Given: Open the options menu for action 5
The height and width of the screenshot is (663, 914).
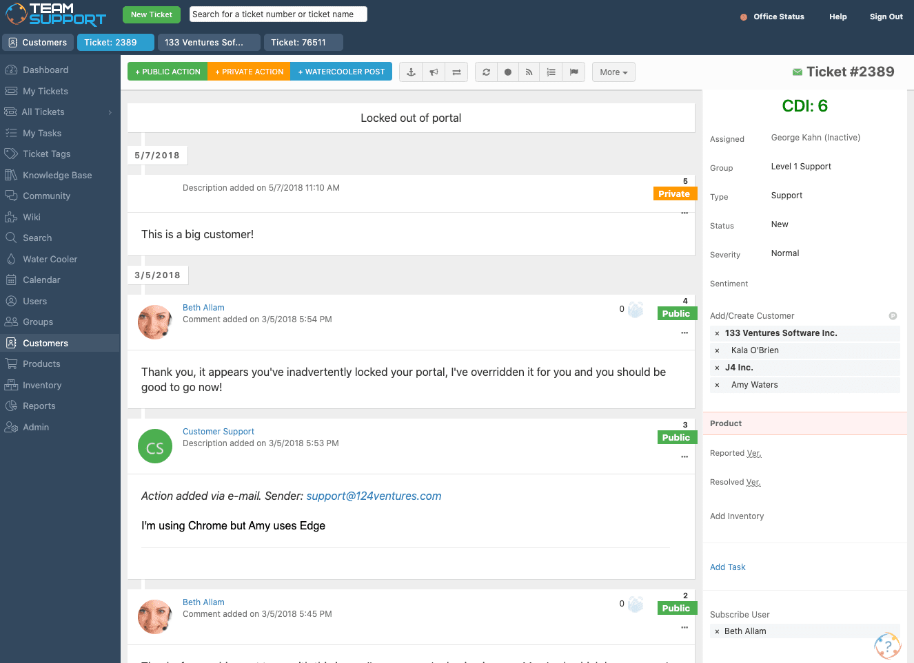Looking at the screenshot, I should pos(684,213).
